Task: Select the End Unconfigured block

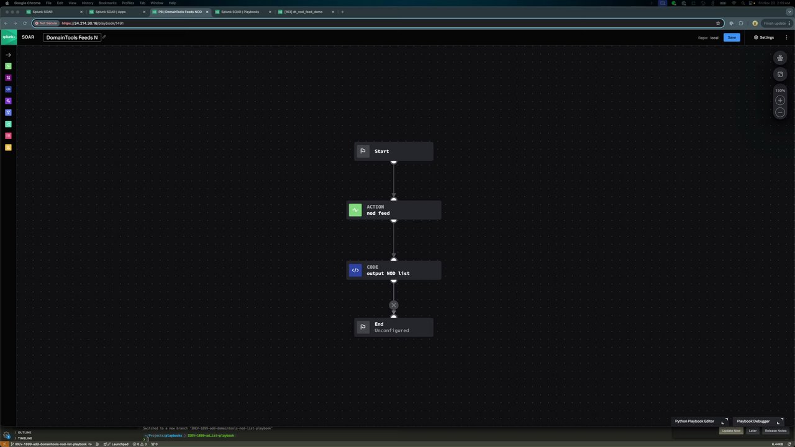Action: pos(394,327)
